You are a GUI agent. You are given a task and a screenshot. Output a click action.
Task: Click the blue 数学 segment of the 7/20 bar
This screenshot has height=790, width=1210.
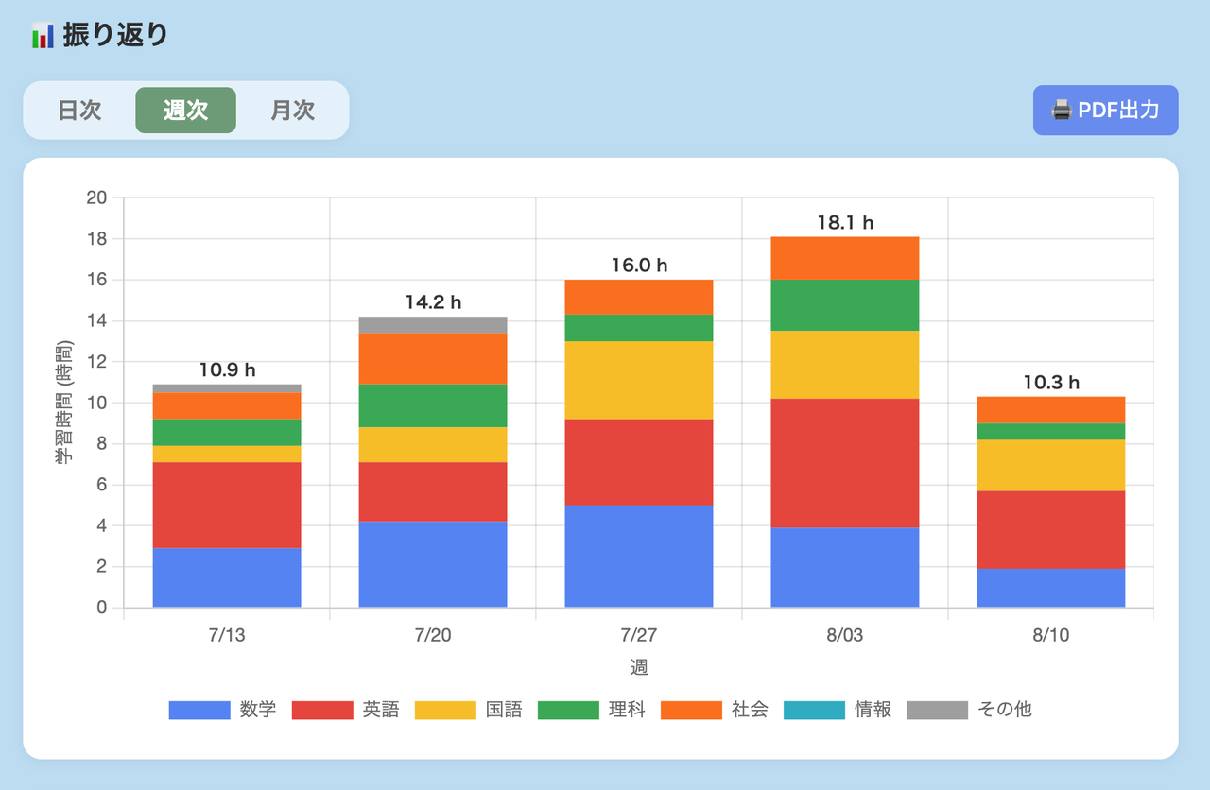point(433,564)
